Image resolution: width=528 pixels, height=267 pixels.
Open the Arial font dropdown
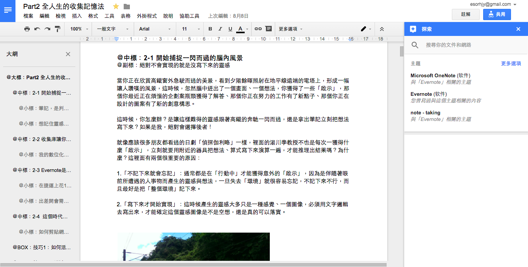[x=155, y=29]
